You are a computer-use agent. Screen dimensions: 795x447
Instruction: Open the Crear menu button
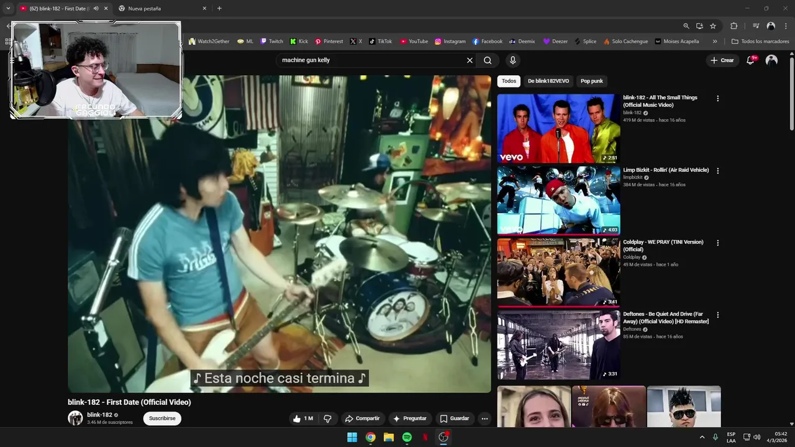coord(722,60)
